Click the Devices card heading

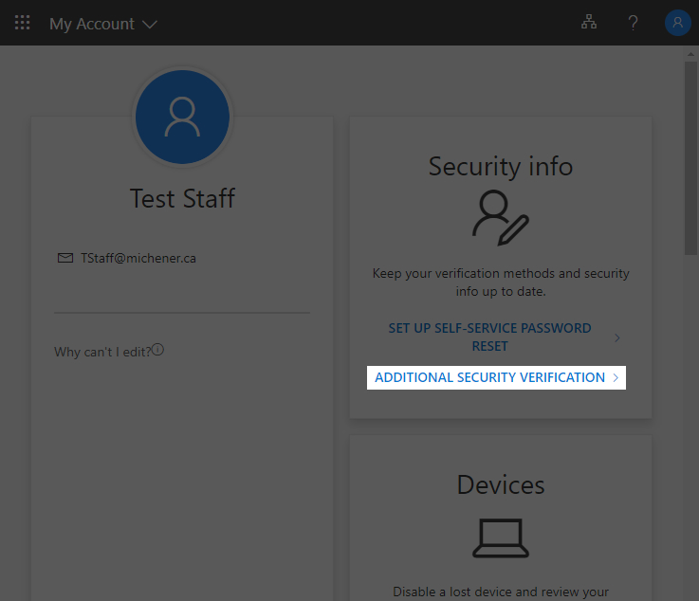click(x=500, y=485)
